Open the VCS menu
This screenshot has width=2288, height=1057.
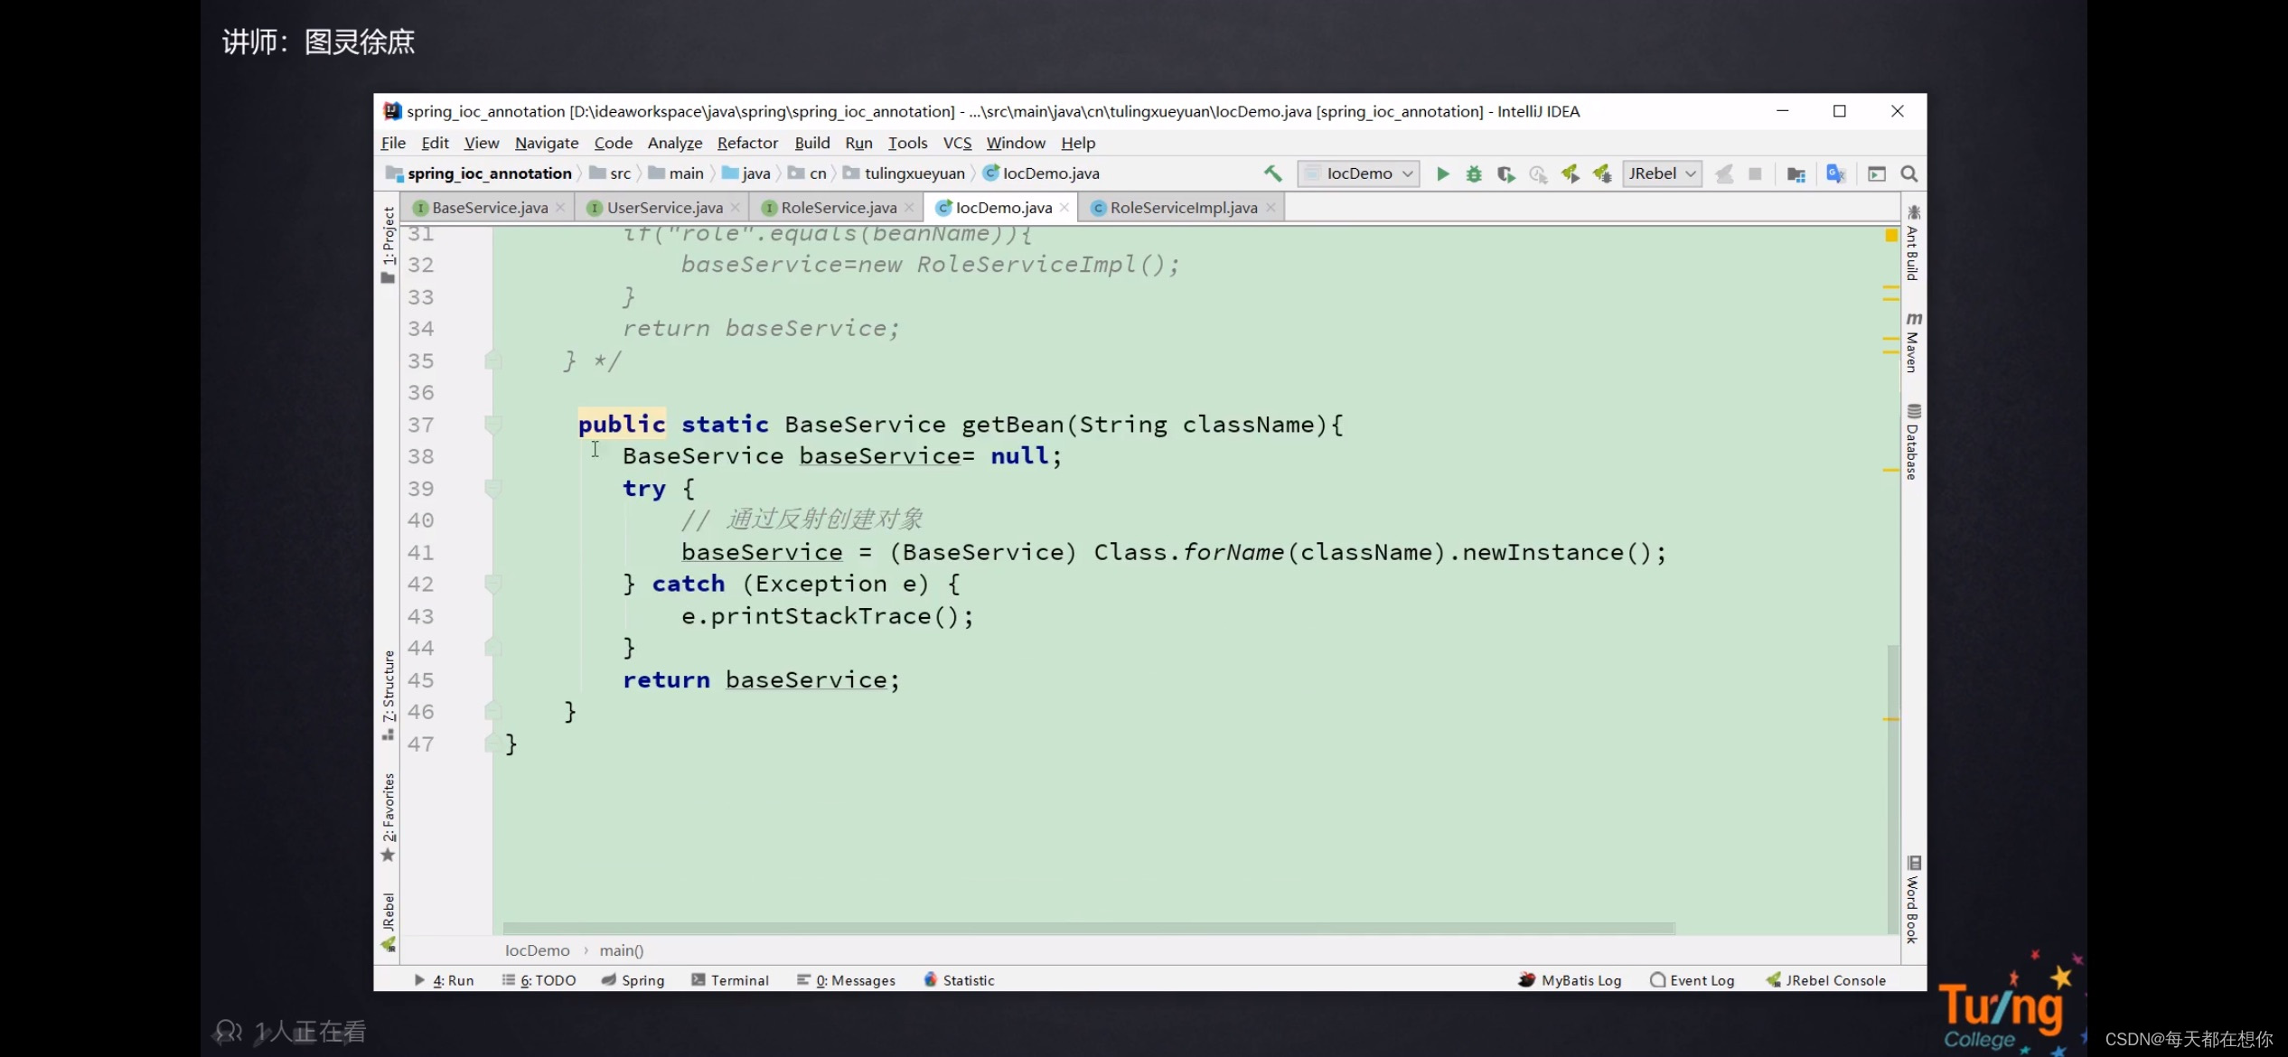tap(957, 143)
